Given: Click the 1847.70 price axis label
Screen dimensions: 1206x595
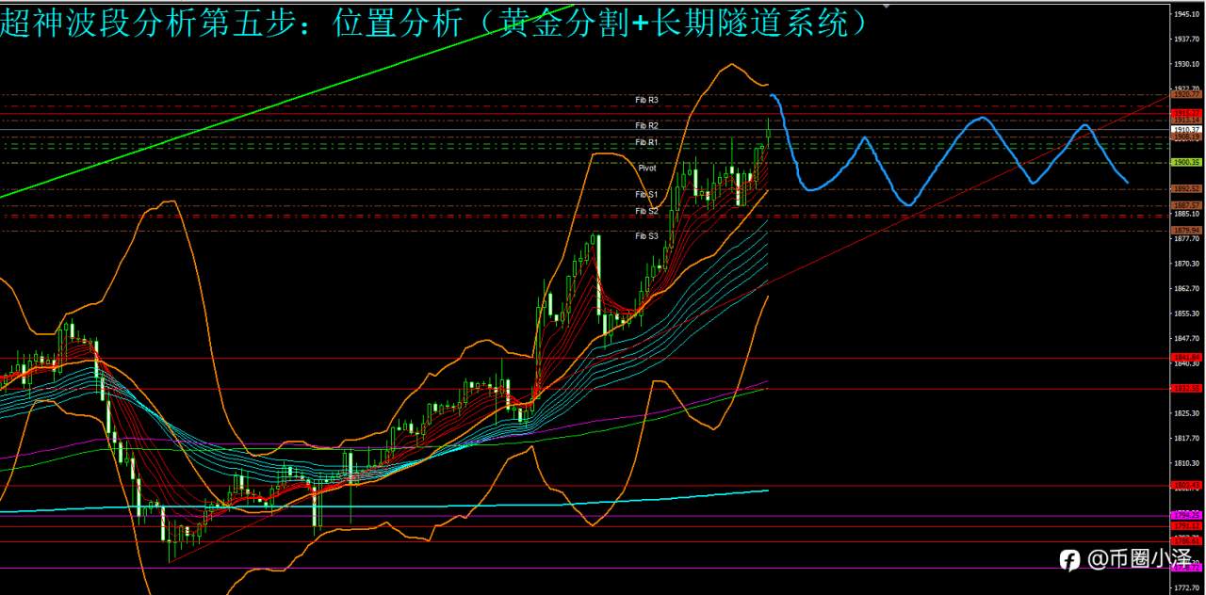Looking at the screenshot, I should click(1186, 338).
